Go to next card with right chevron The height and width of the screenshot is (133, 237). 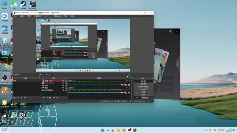click(177, 64)
